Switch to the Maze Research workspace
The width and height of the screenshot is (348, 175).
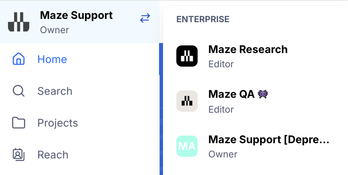[248, 50]
